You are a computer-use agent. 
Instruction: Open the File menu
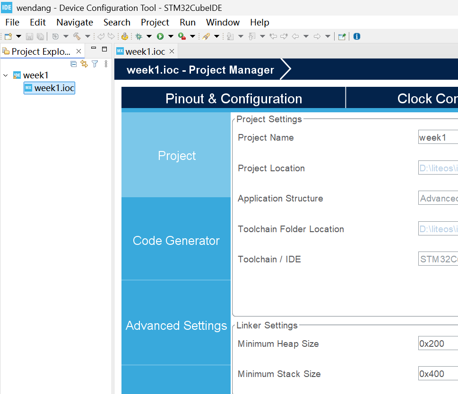(x=12, y=23)
